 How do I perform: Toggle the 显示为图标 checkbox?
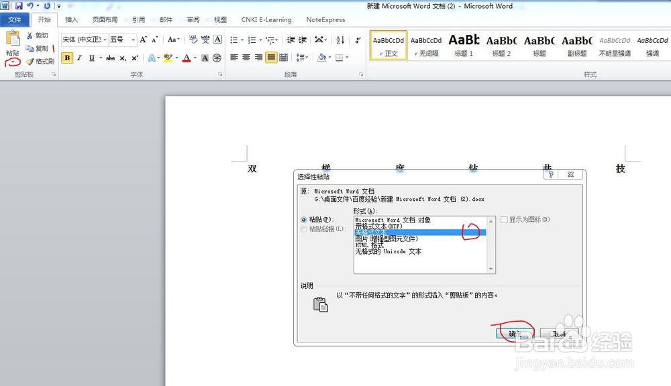coord(503,220)
